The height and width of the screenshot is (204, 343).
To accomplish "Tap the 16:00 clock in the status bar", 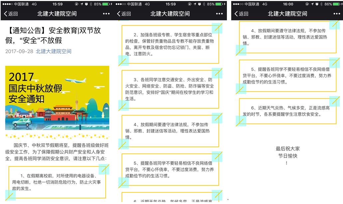I will tap(288, 4).
